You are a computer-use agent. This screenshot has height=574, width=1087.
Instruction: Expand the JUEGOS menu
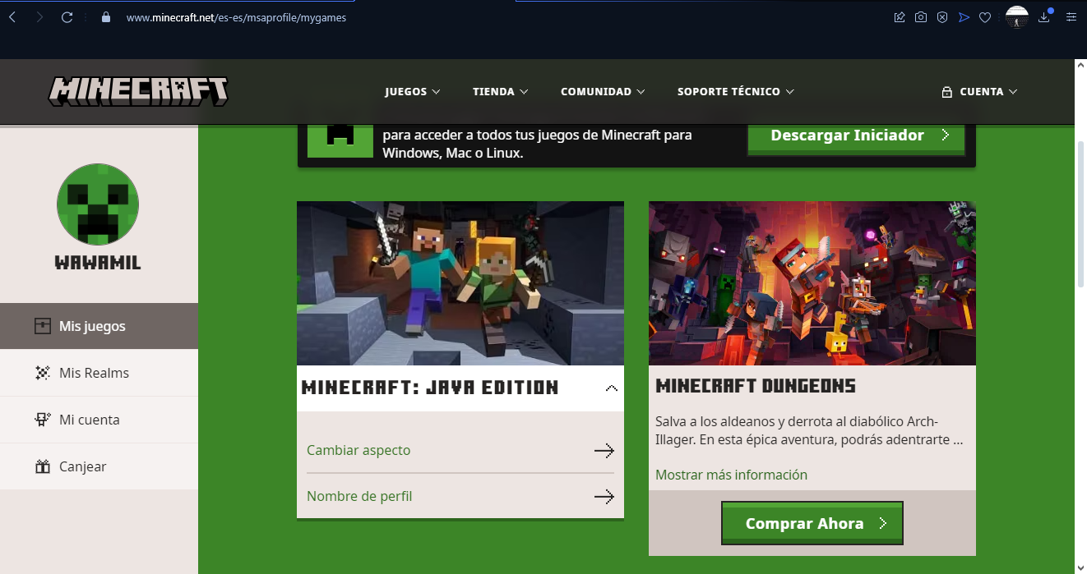[x=412, y=92]
